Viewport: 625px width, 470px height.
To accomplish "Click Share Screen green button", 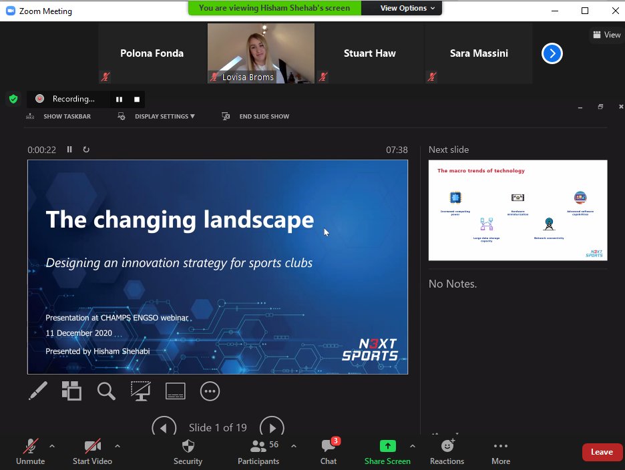I will [x=387, y=452].
